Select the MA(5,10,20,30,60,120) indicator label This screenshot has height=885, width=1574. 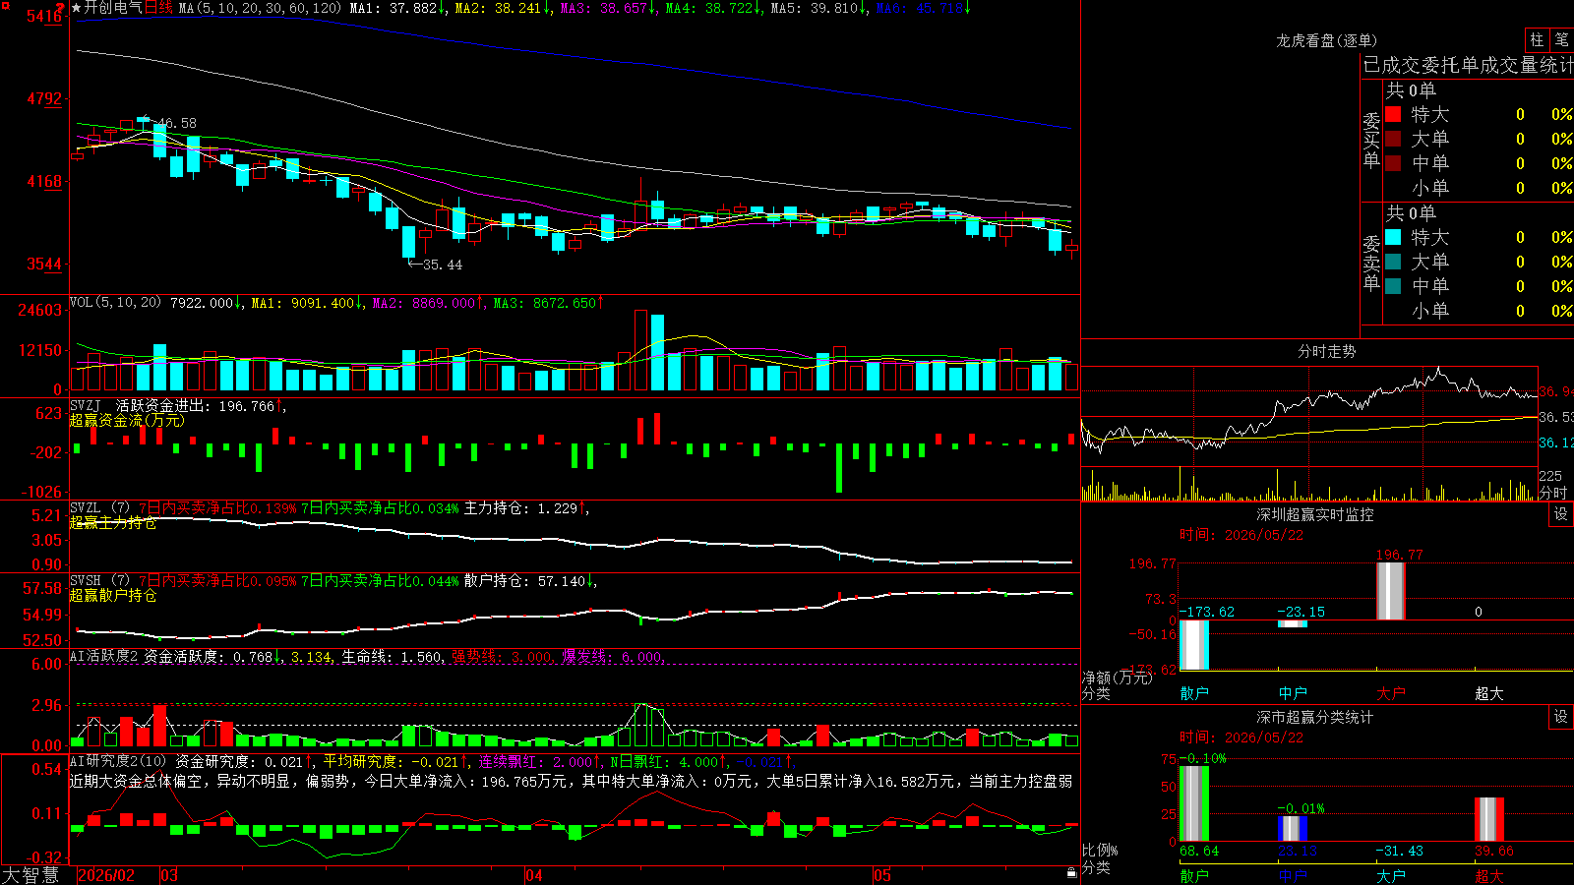click(260, 8)
